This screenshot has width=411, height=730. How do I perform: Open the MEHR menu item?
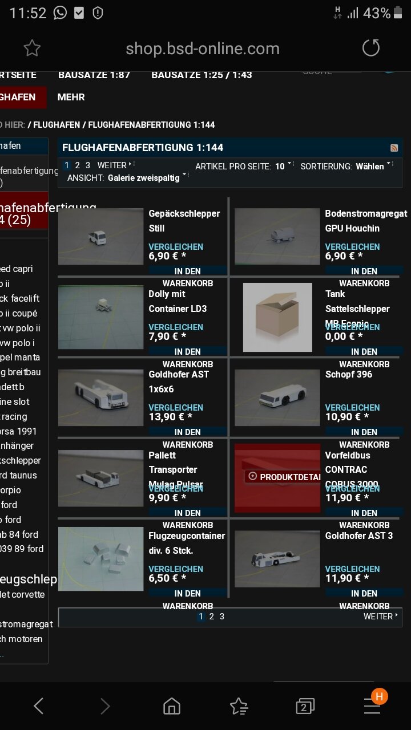[71, 98]
